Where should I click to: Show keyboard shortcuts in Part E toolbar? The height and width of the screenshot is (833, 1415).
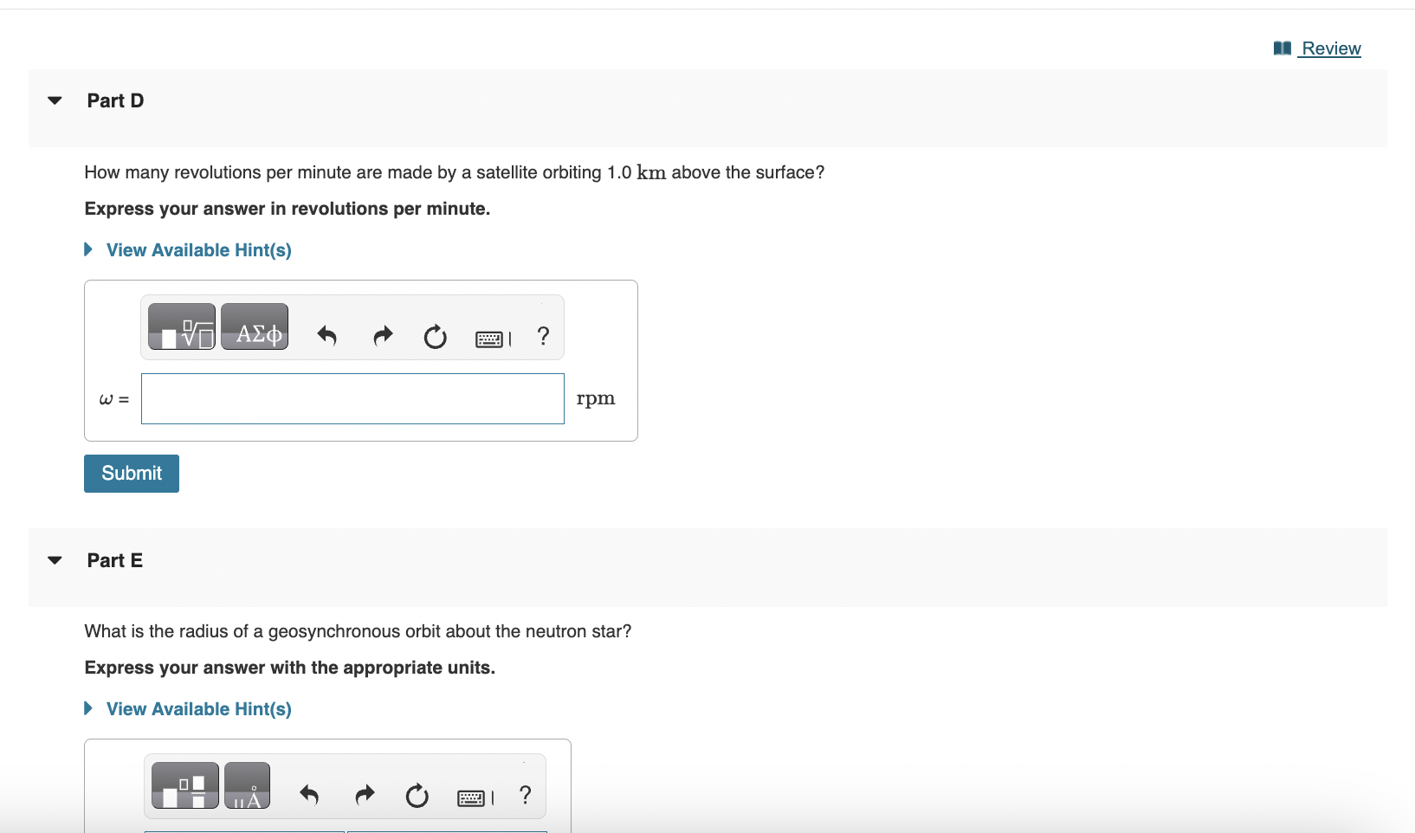tap(475, 797)
